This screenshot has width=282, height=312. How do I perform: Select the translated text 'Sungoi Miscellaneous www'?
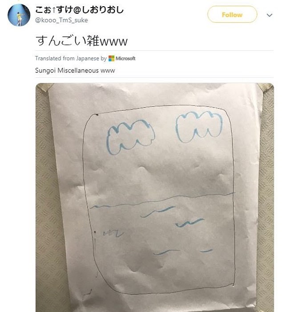click(x=75, y=70)
